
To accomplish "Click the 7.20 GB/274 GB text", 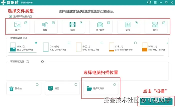I will [x=58, y=50].
